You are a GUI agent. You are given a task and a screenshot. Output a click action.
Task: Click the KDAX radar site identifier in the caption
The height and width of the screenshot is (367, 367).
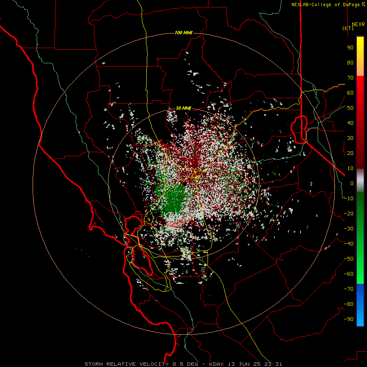coord(217,364)
